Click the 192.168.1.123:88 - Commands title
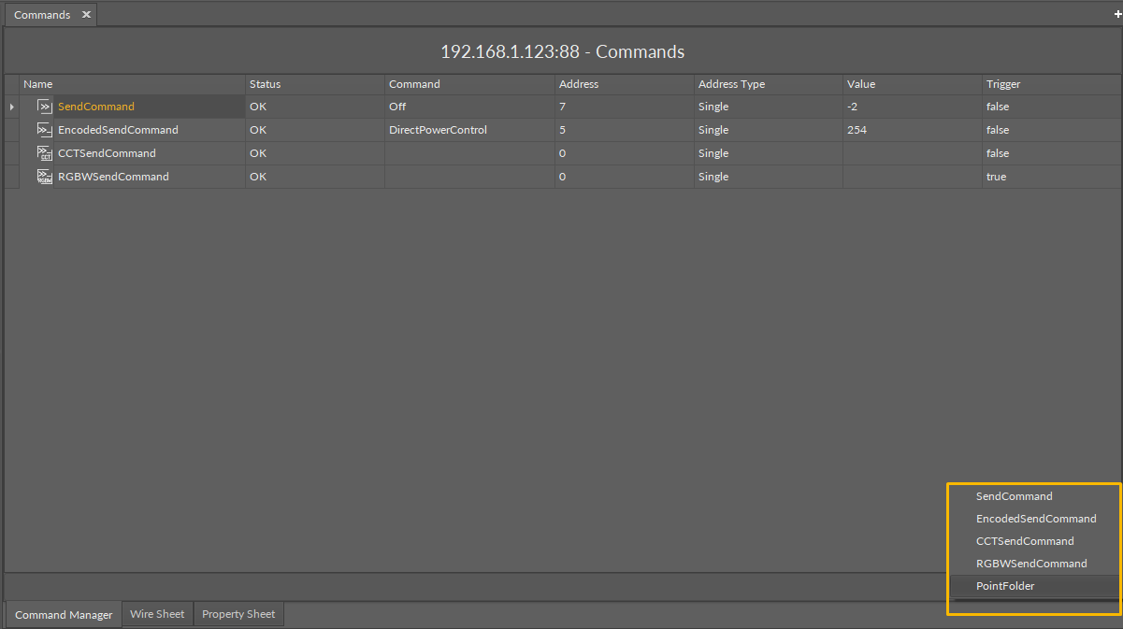 [x=562, y=51]
